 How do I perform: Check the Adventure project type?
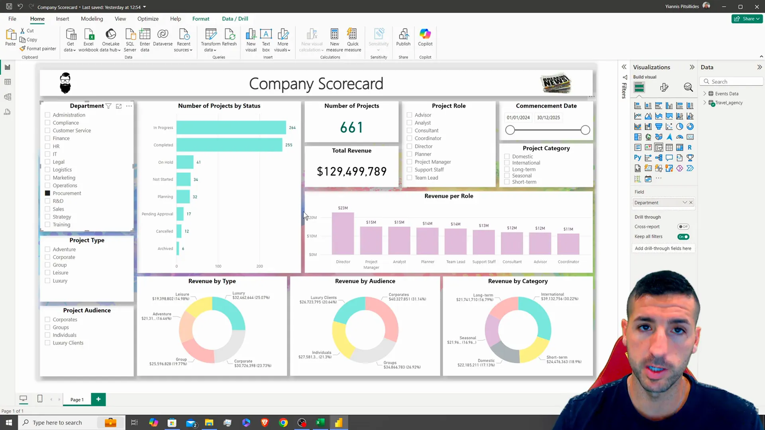click(47, 249)
